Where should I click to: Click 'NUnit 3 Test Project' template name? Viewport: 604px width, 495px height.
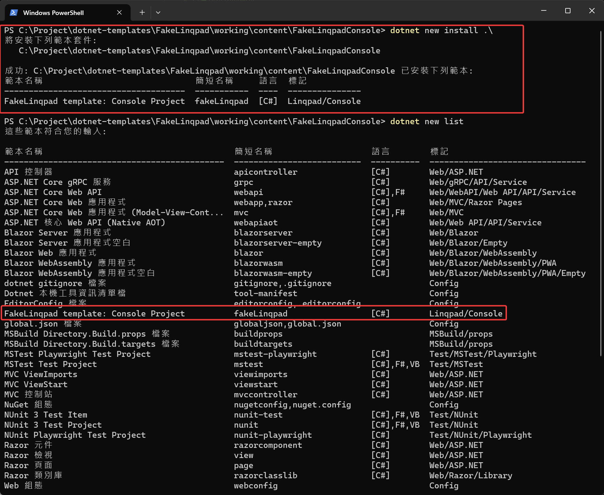click(53, 425)
